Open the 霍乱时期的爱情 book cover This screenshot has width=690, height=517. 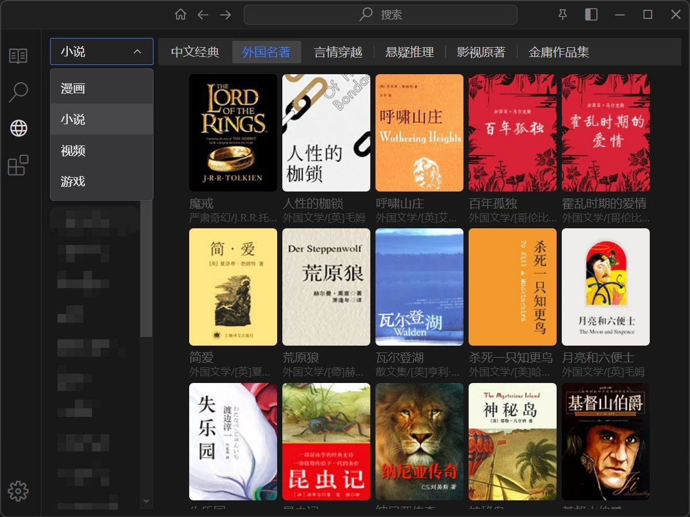tap(605, 133)
